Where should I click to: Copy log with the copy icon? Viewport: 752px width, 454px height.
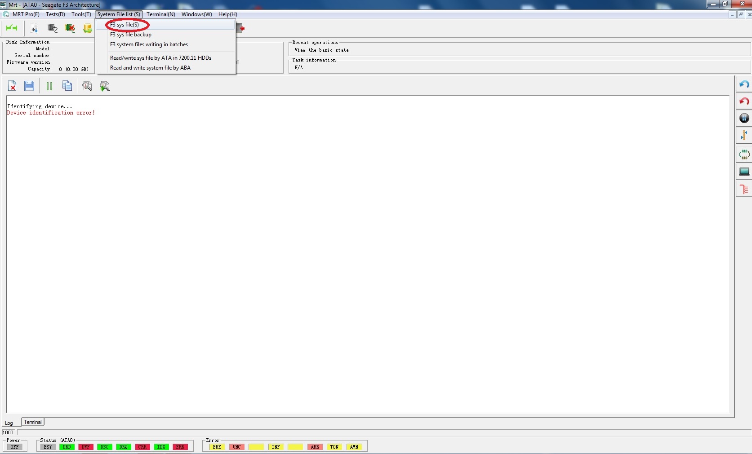67,86
